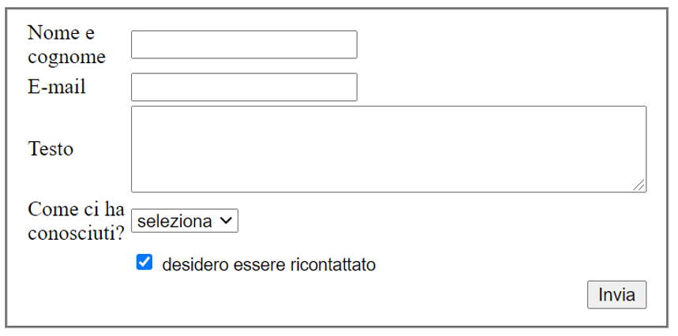This screenshot has height=336, width=678.
Task: Focus the large message box beside Testo
Action: point(388,149)
